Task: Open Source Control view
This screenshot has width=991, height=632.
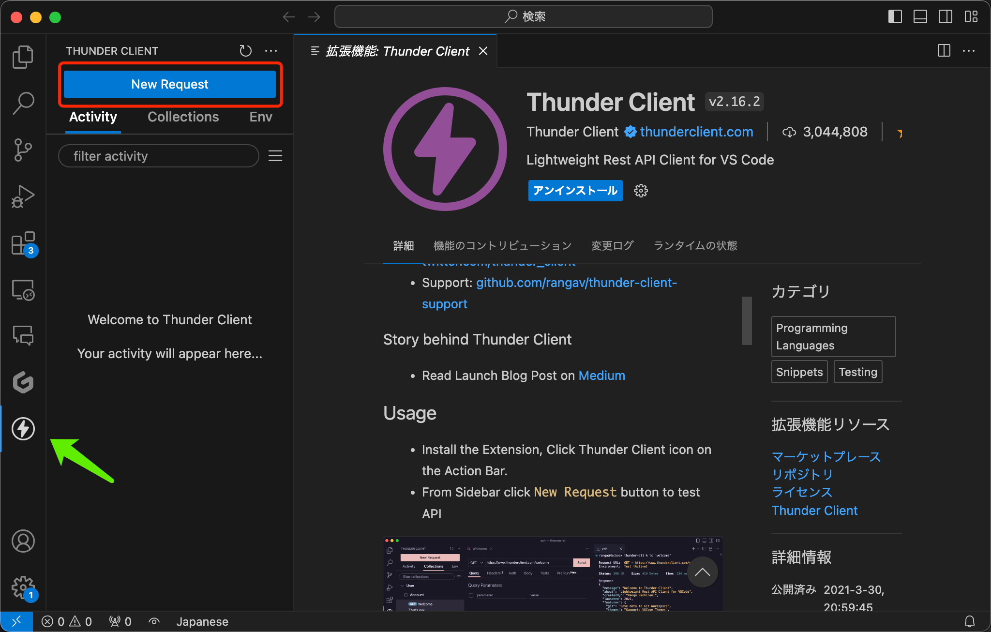Action: point(23,150)
